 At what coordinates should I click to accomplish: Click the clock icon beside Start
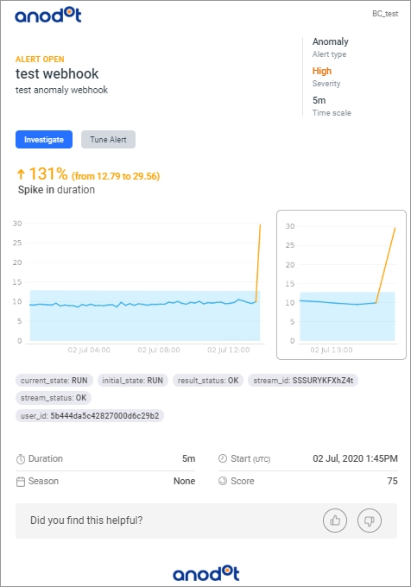point(223,458)
